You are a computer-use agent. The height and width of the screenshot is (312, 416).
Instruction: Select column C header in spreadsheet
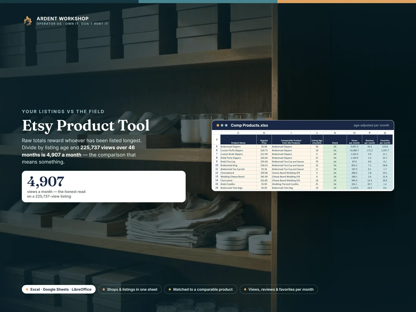(x=238, y=133)
